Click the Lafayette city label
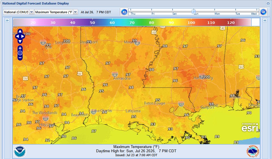 tap(133, 111)
